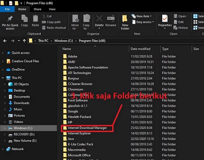
Task: Click the Copy icon in Clipboard group
Action: click(24, 19)
